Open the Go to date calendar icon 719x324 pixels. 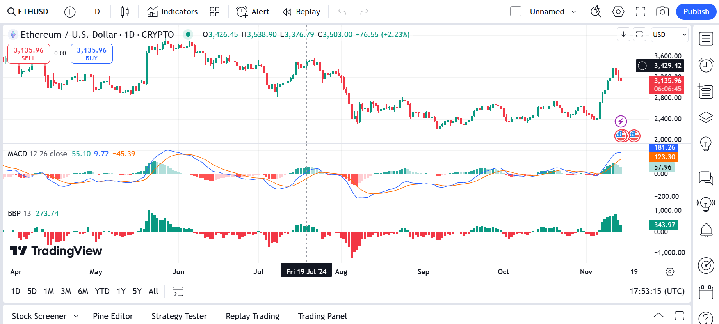(178, 291)
